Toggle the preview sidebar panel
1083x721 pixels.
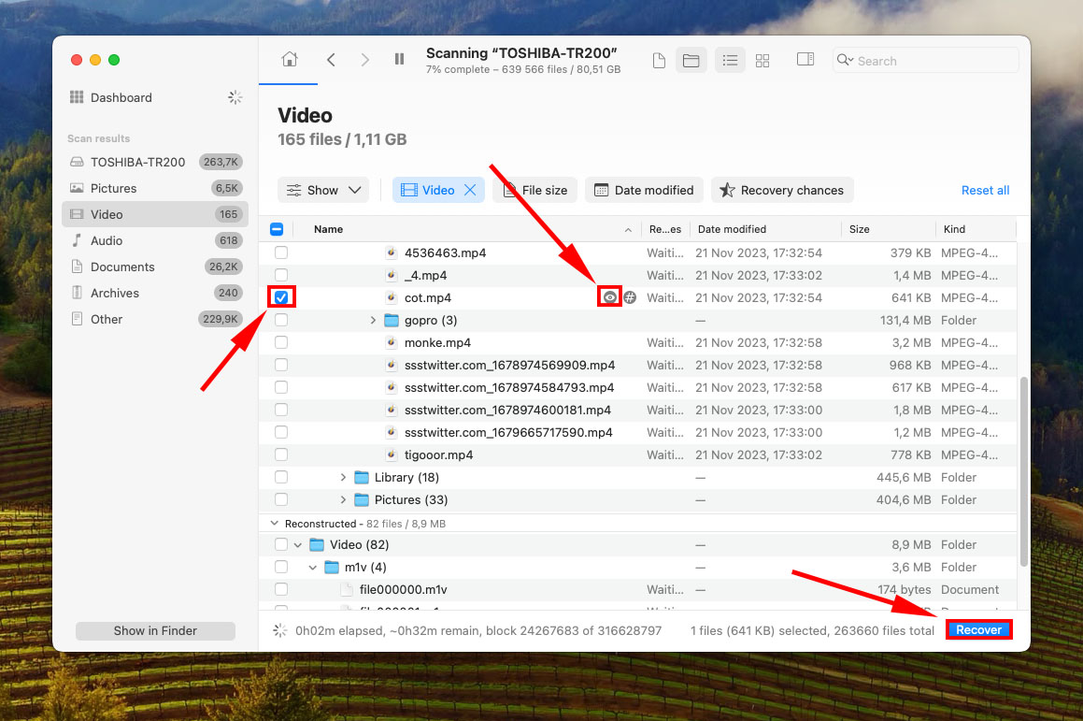pyautogui.click(x=805, y=59)
